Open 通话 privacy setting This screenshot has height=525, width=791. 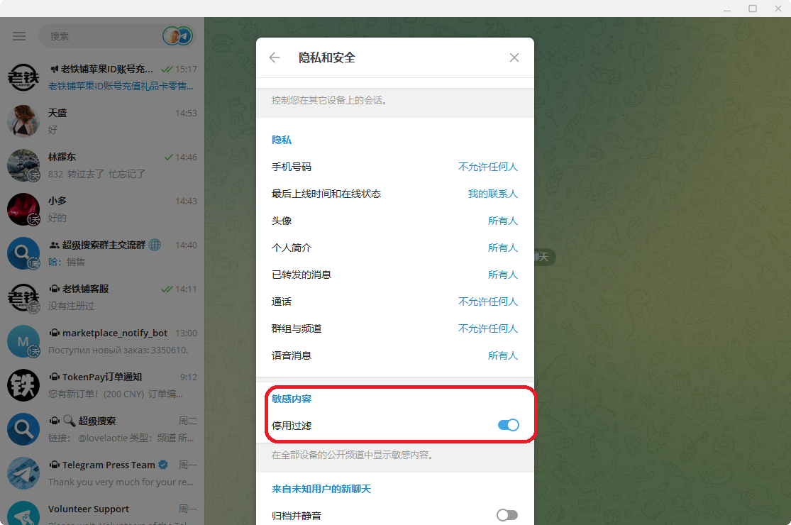click(394, 302)
